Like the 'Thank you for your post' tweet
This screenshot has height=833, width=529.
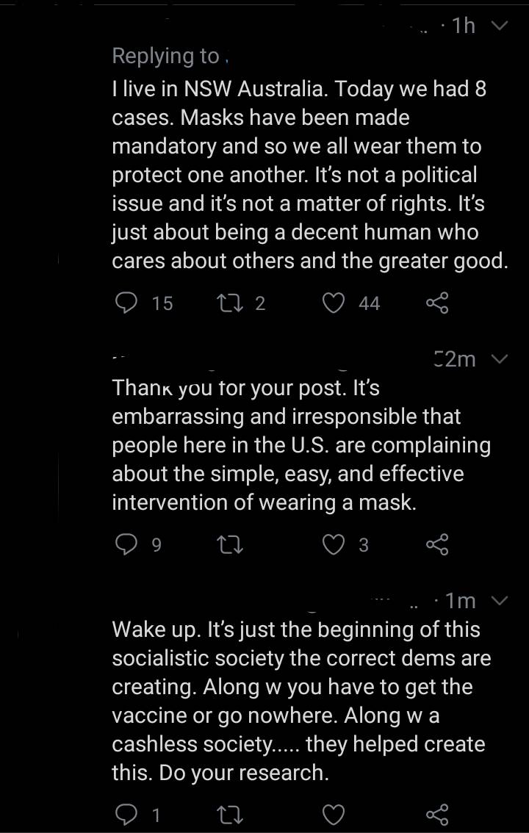[334, 544]
